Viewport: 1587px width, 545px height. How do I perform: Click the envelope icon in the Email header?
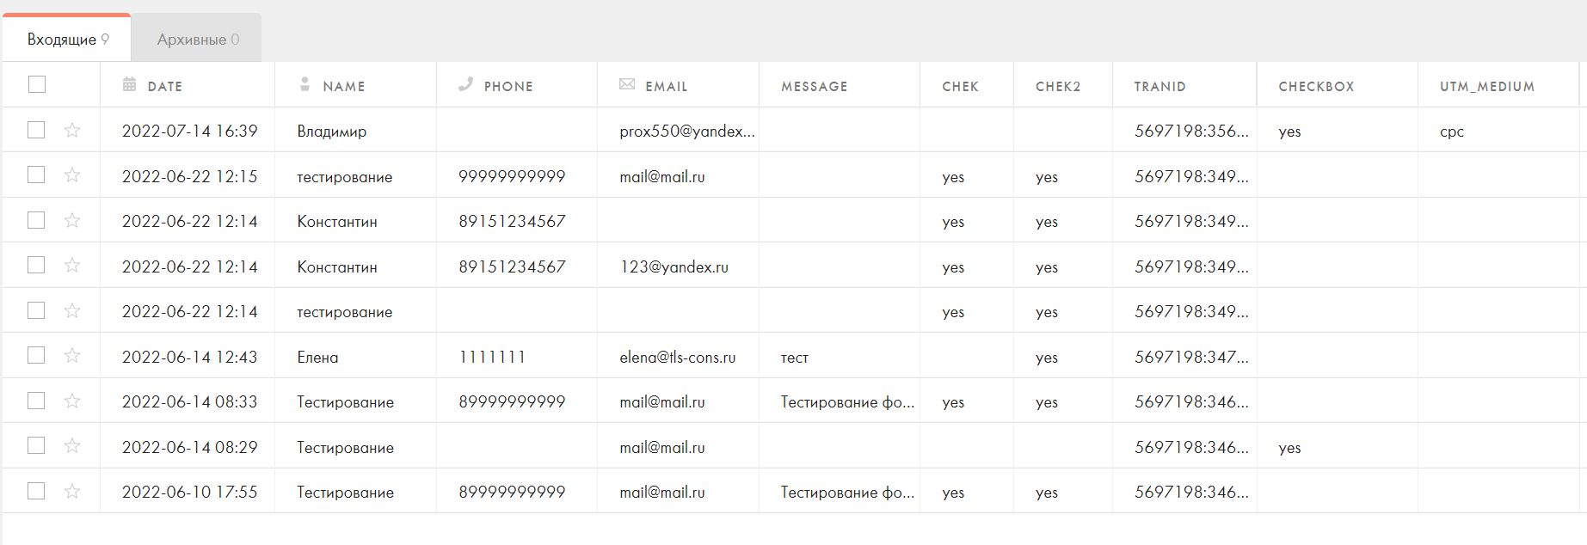(627, 84)
